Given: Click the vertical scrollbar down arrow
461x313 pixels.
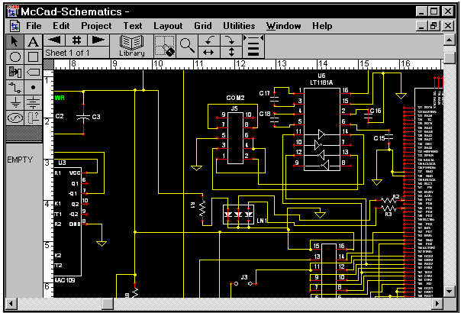Looking at the screenshot, I should (x=450, y=292).
